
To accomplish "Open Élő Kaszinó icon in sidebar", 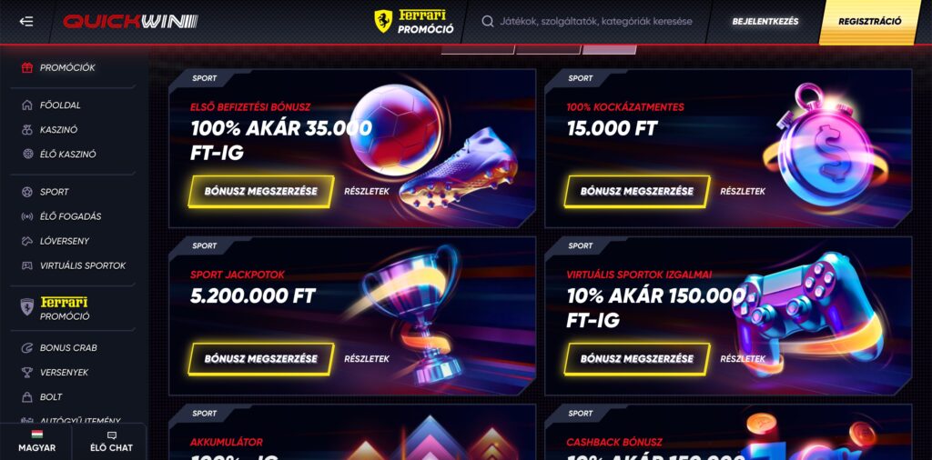I will (26, 155).
